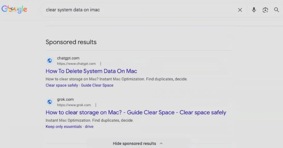Click the globe favicon beside grok.com

(x=50, y=102)
